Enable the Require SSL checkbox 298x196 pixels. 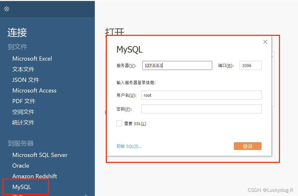pyautogui.click(x=119, y=123)
